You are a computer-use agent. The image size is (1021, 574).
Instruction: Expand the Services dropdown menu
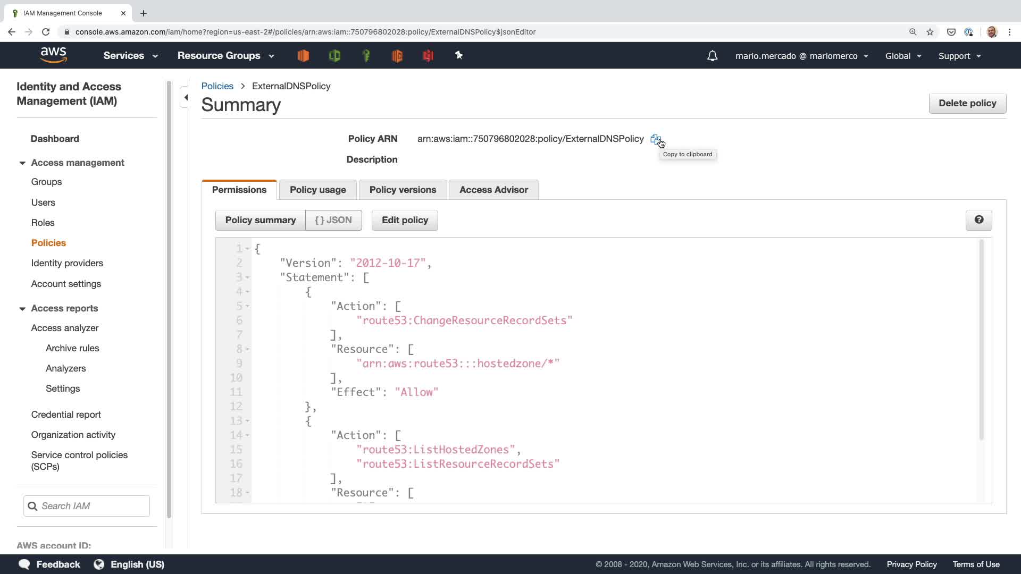pos(131,56)
